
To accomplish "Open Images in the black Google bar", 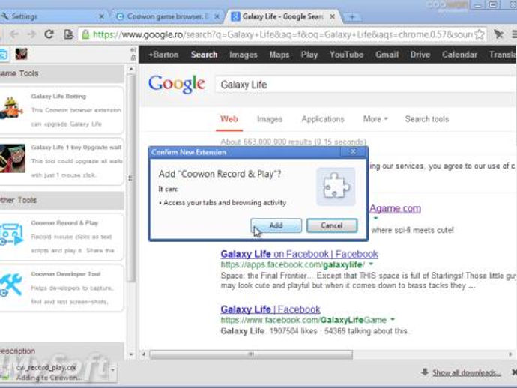I will 244,55.
